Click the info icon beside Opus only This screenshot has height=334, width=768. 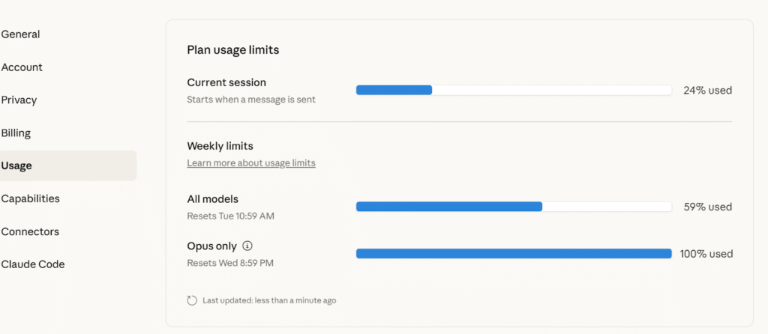248,246
